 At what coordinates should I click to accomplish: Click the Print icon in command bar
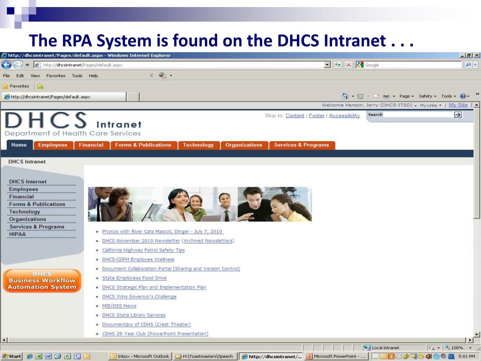click(x=386, y=96)
